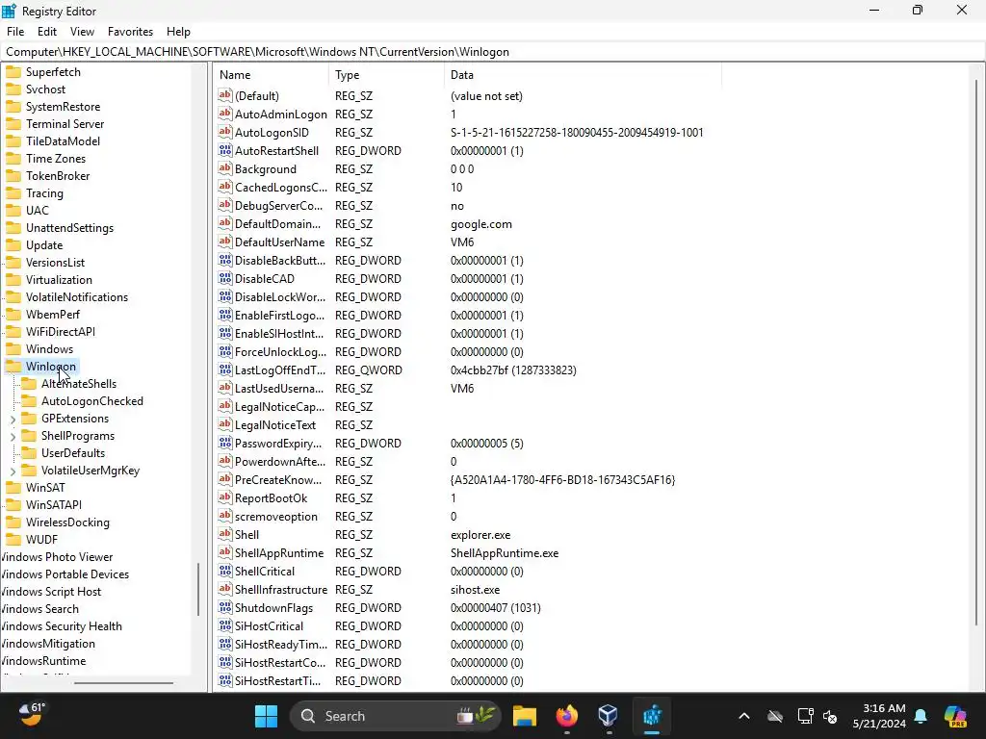Select the ShellInfrastructure value

click(x=281, y=590)
